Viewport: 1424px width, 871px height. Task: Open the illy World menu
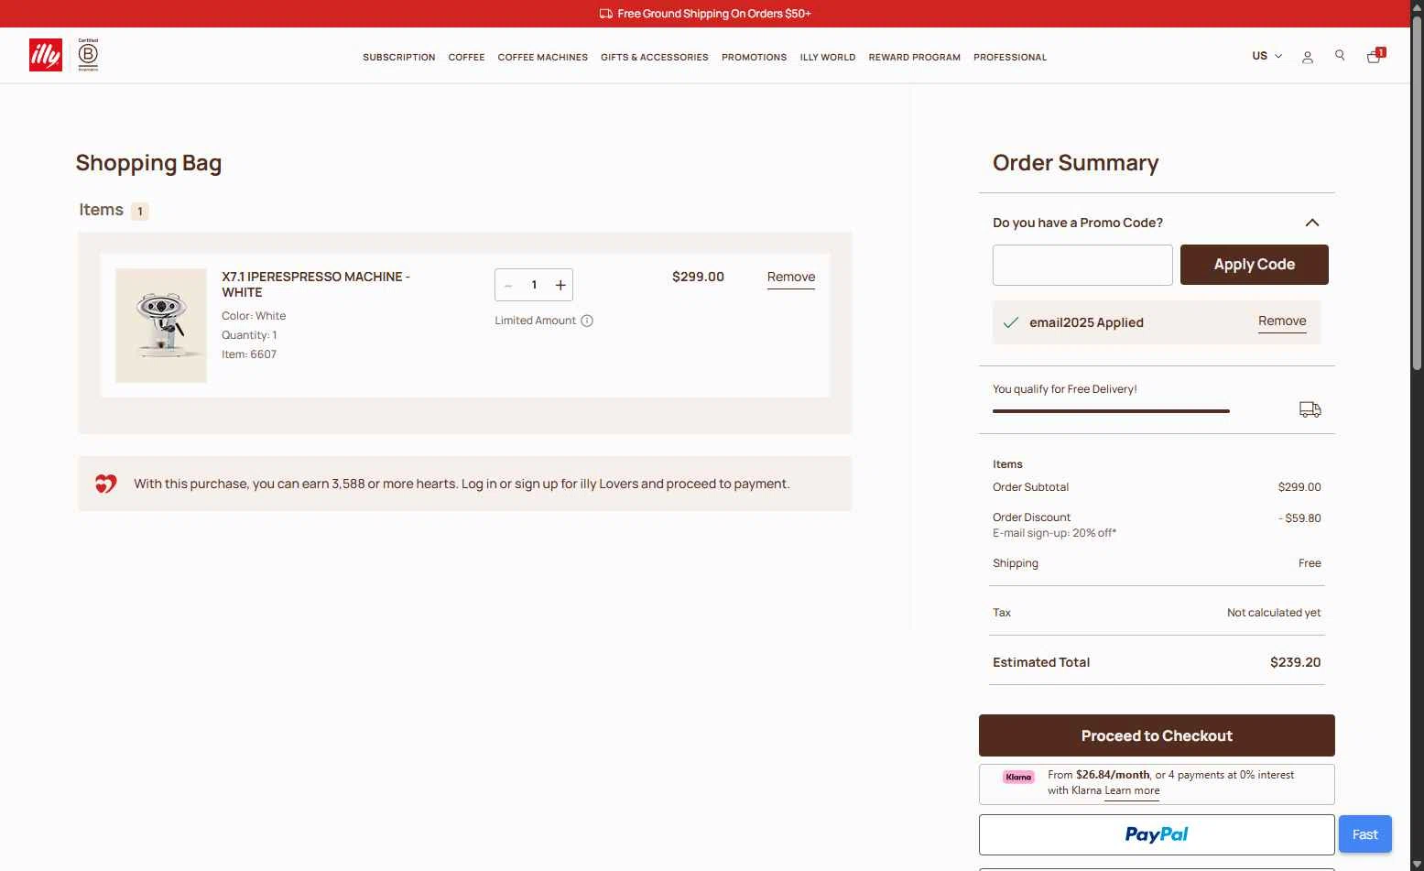tap(828, 57)
